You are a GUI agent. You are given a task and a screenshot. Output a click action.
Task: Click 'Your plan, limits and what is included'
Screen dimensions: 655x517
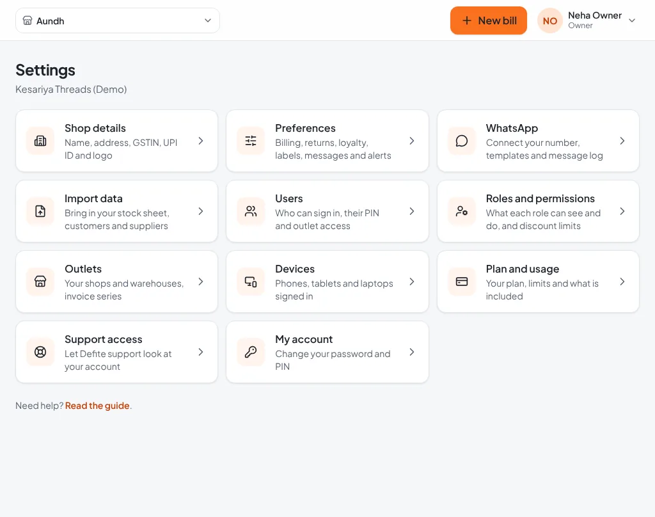(542, 290)
